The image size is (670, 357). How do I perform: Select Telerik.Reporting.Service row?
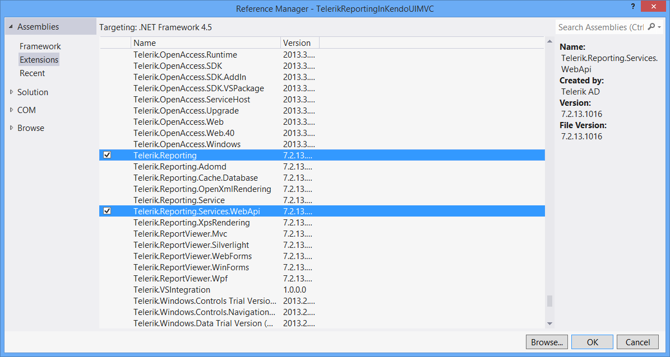322,200
